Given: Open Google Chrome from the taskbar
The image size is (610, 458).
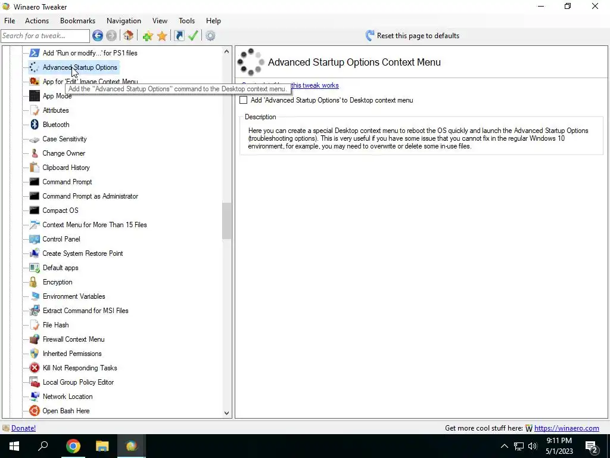Looking at the screenshot, I should [73, 446].
